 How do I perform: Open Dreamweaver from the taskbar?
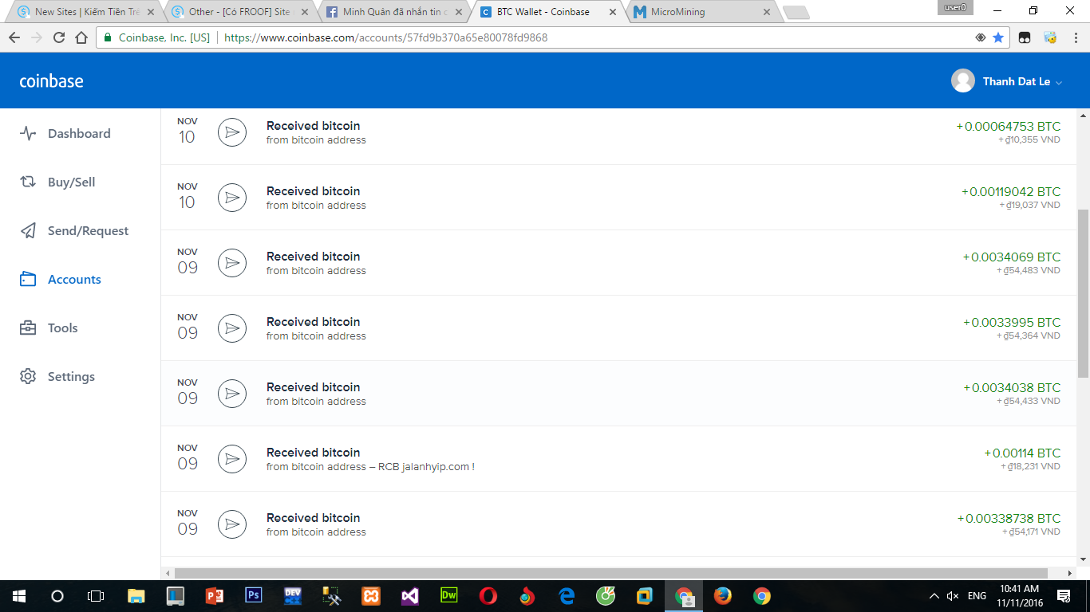[449, 596]
